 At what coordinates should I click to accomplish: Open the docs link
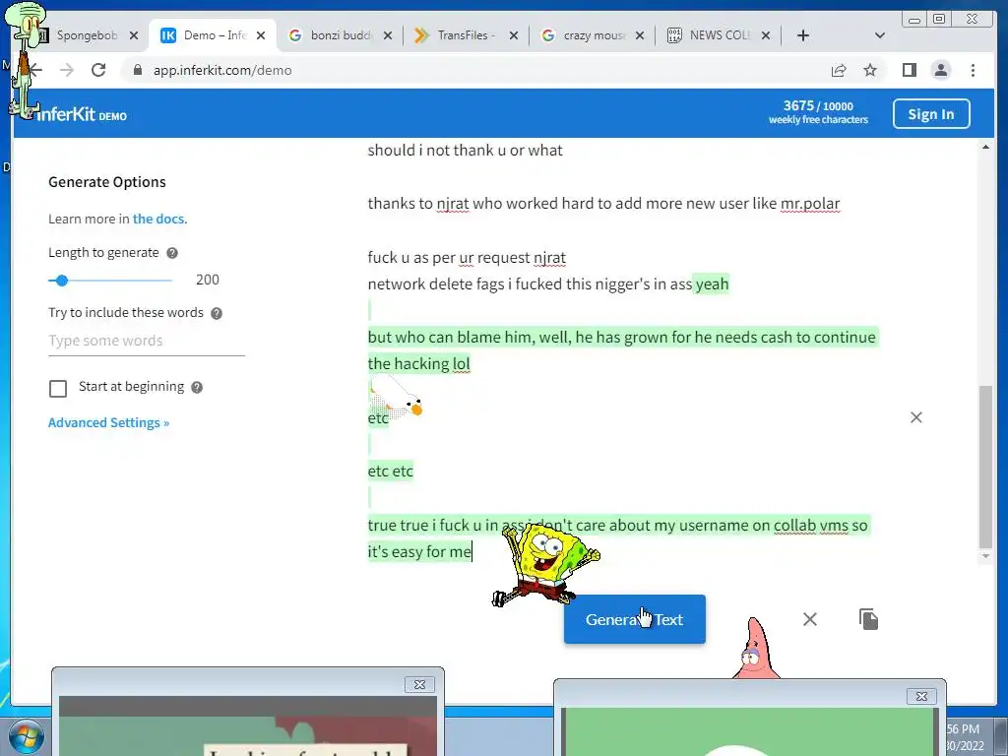[x=158, y=219]
